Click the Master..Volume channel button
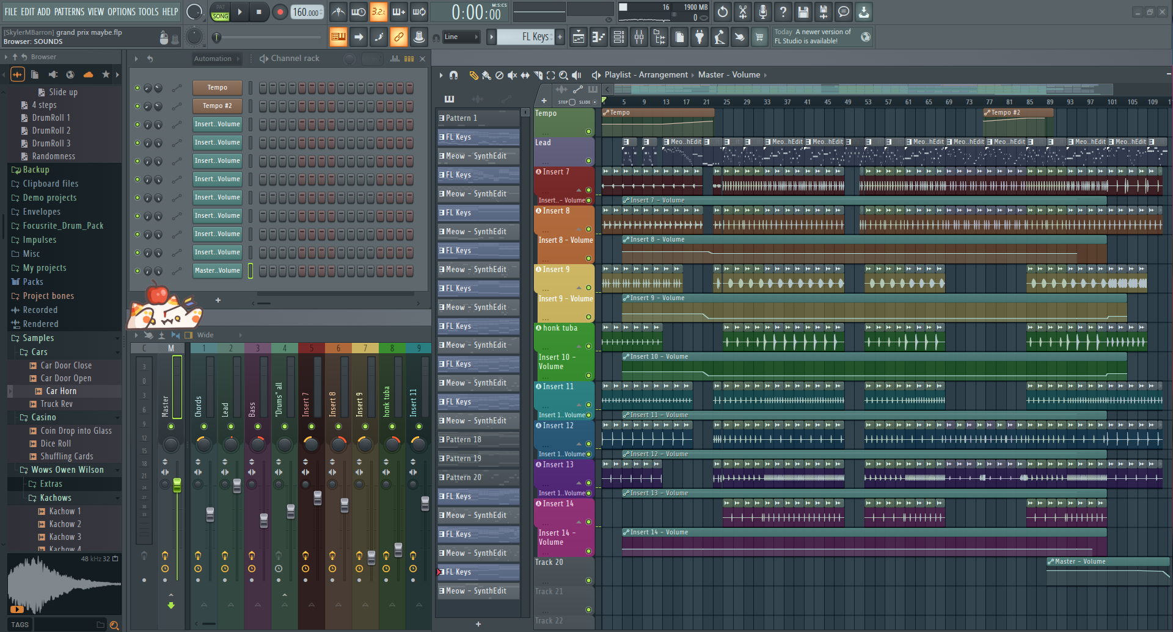 coord(217,271)
